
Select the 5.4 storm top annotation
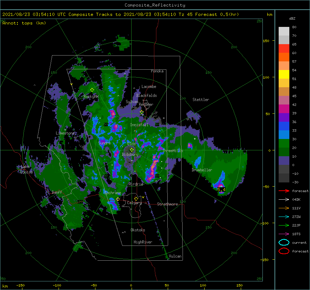[221, 190]
